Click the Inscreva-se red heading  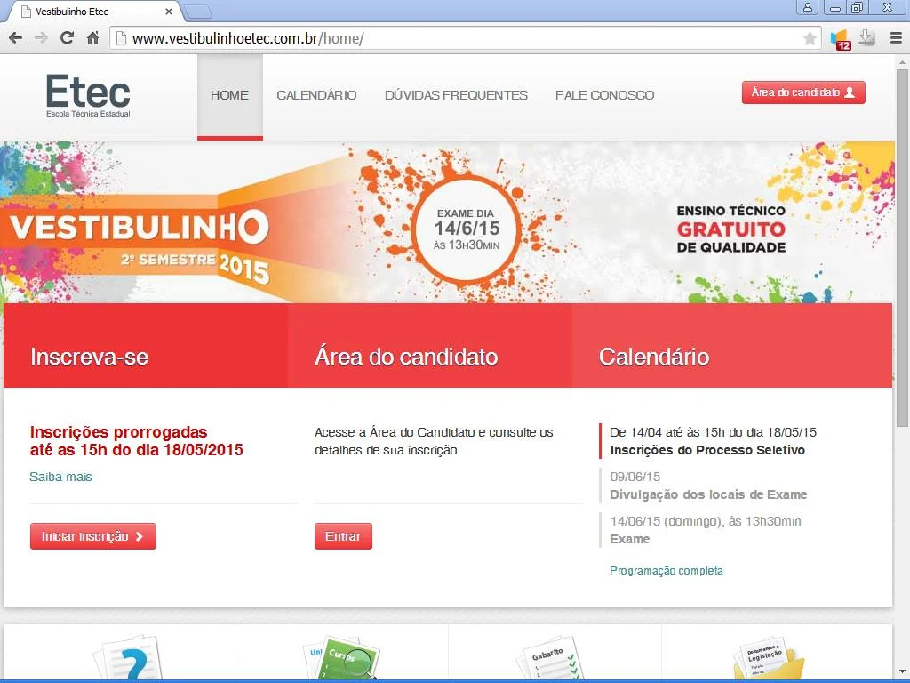[90, 357]
